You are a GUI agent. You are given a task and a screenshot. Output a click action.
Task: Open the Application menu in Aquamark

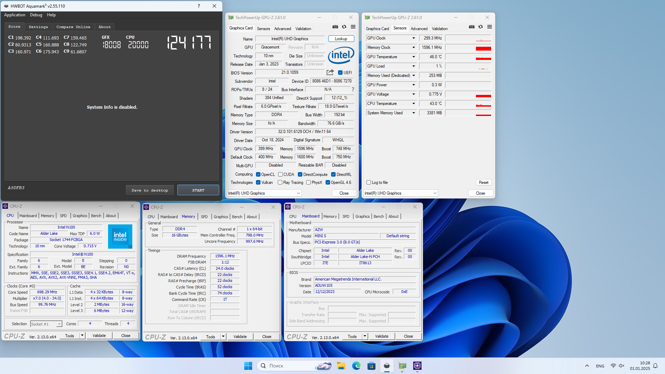tap(15, 15)
